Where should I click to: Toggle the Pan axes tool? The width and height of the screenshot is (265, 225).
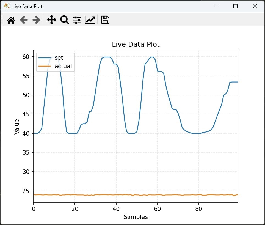pyautogui.click(x=51, y=20)
